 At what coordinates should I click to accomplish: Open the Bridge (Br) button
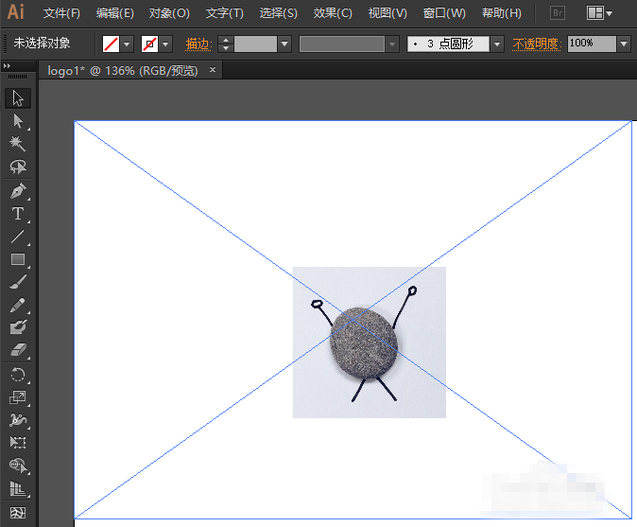[557, 13]
